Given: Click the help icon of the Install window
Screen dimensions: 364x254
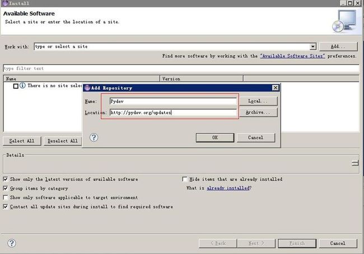Looking at the screenshot, I should pyautogui.click(x=12, y=243).
